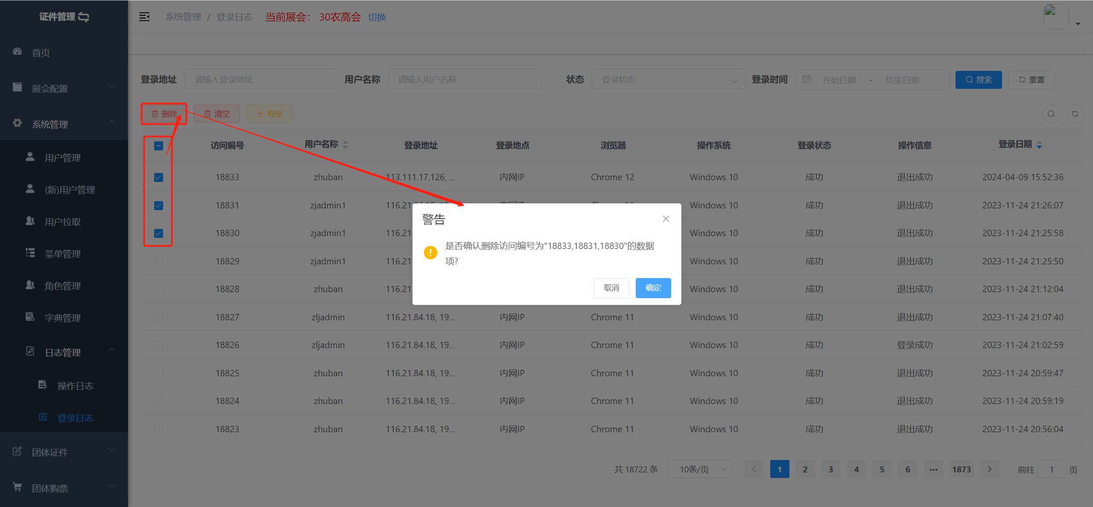Image resolution: width=1093 pixels, height=507 pixels.
Task: Collapse the sidebar with hamburger icon
Action: click(x=144, y=17)
